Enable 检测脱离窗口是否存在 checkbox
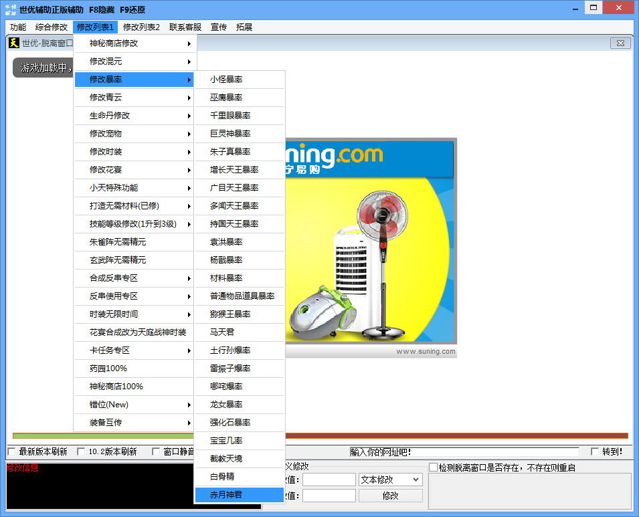The width and height of the screenshot is (639, 517). pyautogui.click(x=433, y=467)
